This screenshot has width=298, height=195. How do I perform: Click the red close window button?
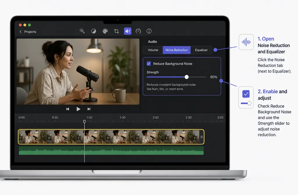[x=20, y=25]
